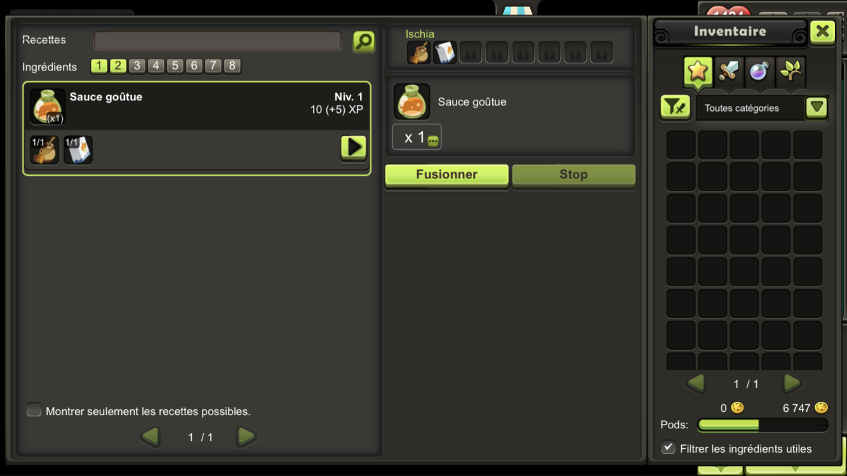Screen dimensions: 847x476
Task: Click the Sauce goûtue recipe icon
Action: point(48,106)
